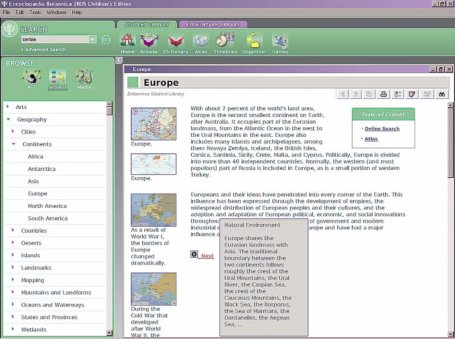Click the browse list scroll down arrow
The image size is (455, 339).
pos(109,333)
